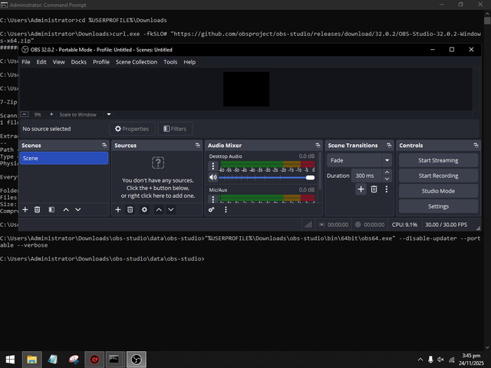
Task: Move scene down with the down arrow
Action: point(78,209)
